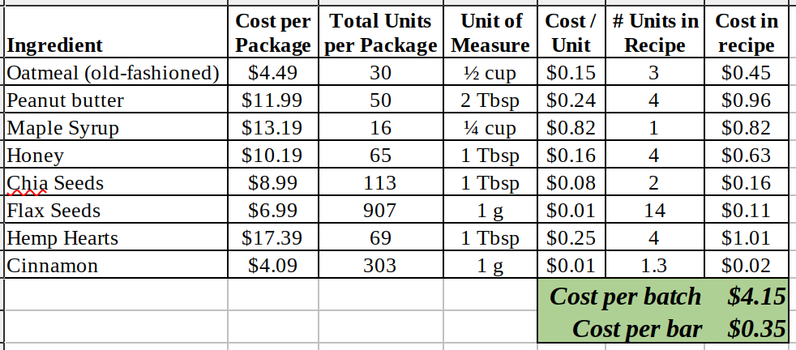Select the Cost per Package header cell

tap(273, 32)
